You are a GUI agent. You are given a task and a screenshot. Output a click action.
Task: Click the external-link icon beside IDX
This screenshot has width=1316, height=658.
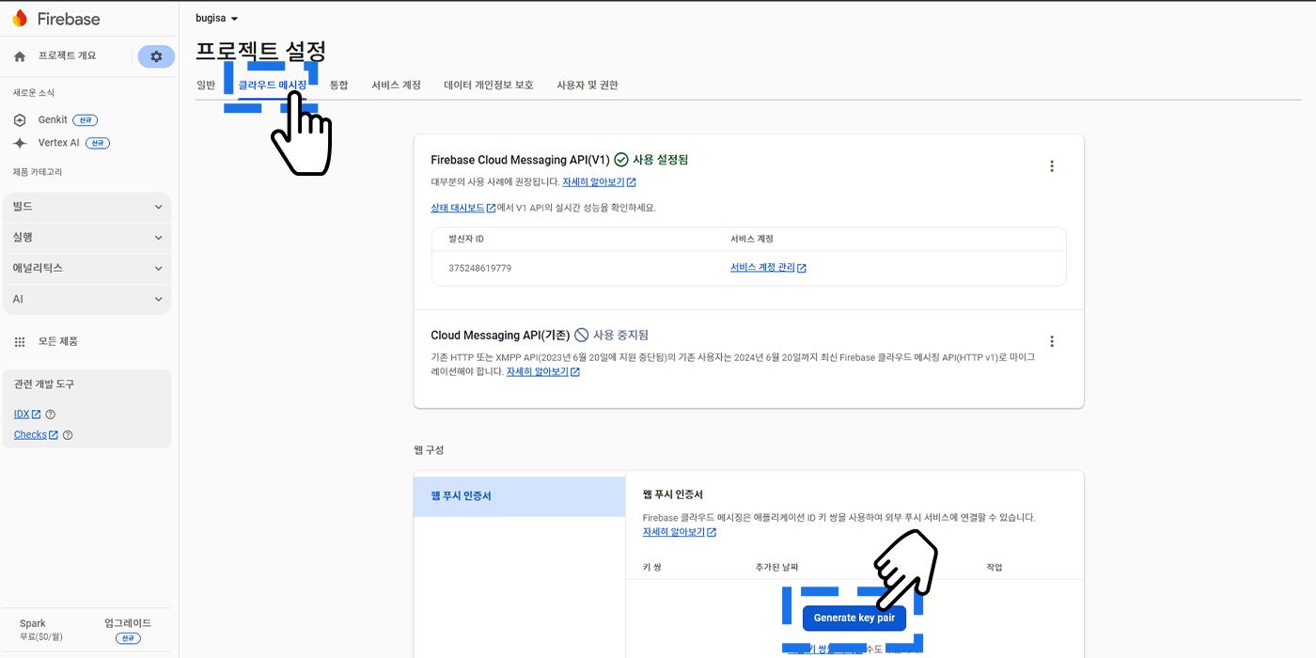(x=36, y=415)
